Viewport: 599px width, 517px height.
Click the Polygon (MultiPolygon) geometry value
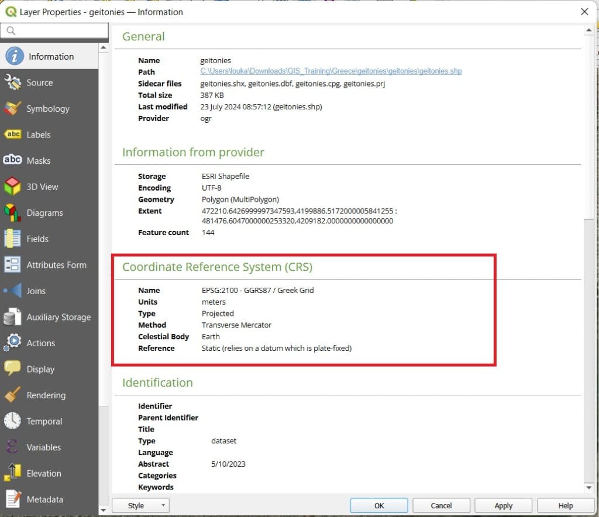pyautogui.click(x=240, y=199)
